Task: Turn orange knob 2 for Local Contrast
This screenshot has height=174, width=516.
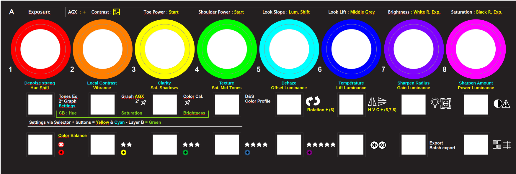Action: [103, 49]
